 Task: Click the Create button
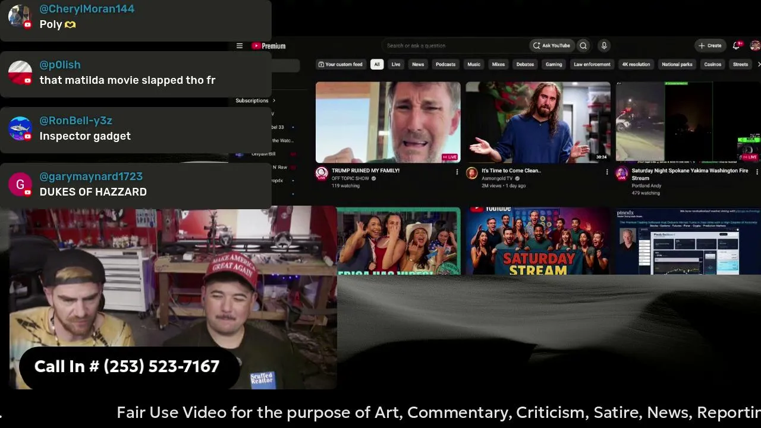pyautogui.click(x=710, y=46)
